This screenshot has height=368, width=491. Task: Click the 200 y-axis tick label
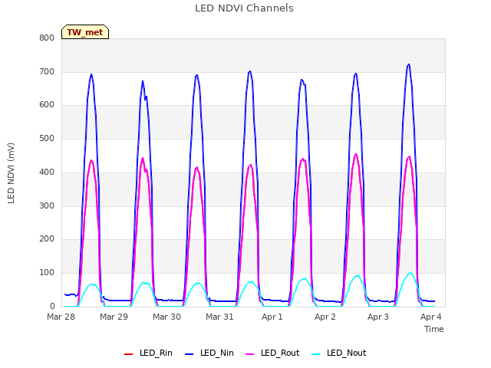[47, 239]
